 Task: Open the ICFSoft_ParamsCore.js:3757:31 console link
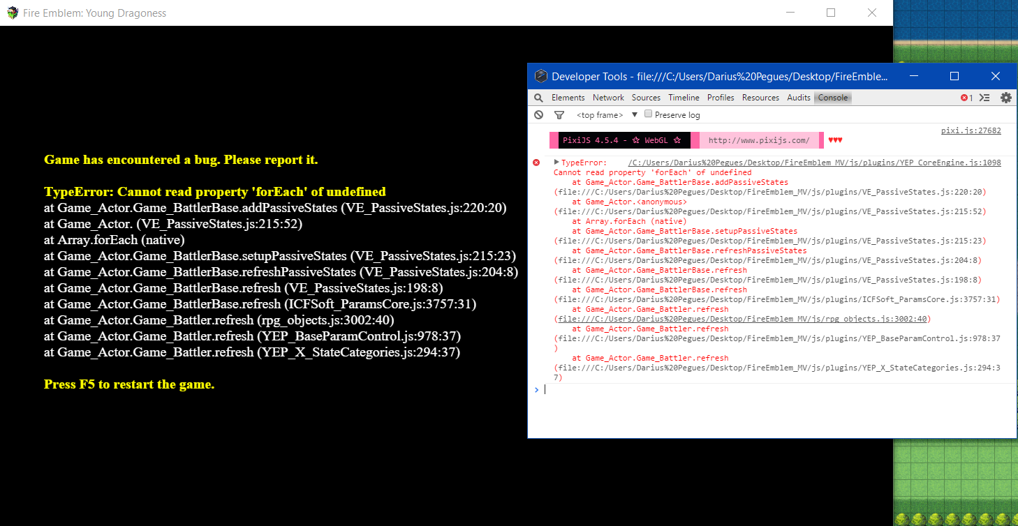point(777,299)
